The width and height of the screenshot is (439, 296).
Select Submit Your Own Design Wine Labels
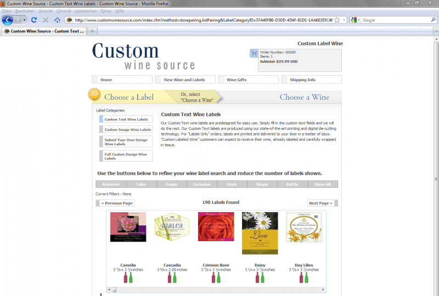[126, 141]
